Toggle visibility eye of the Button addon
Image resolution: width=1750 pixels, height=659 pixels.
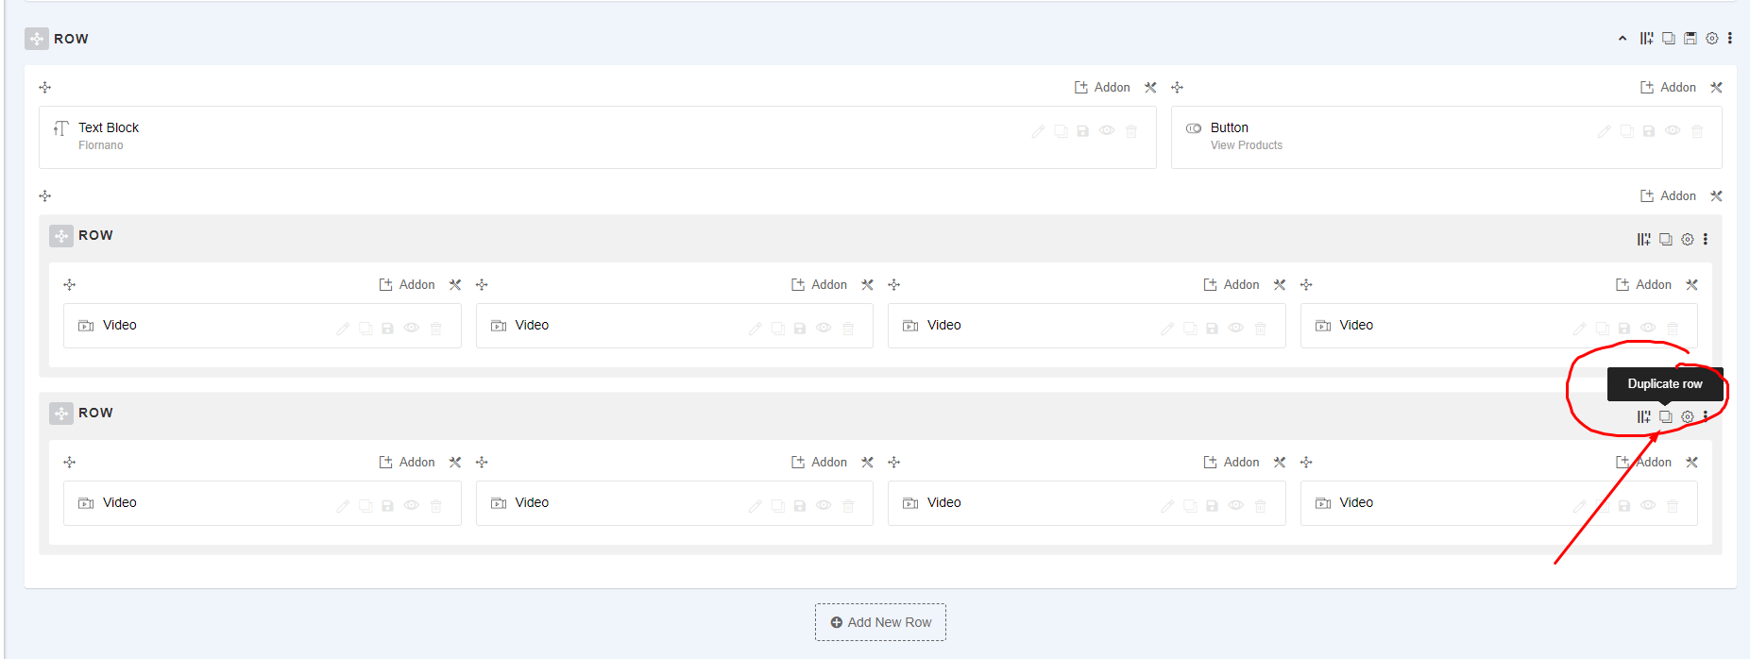pos(1673,130)
